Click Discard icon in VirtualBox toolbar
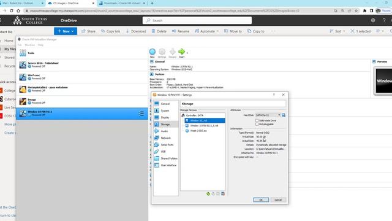The height and width of the screenshot is (221, 392). 172,53
